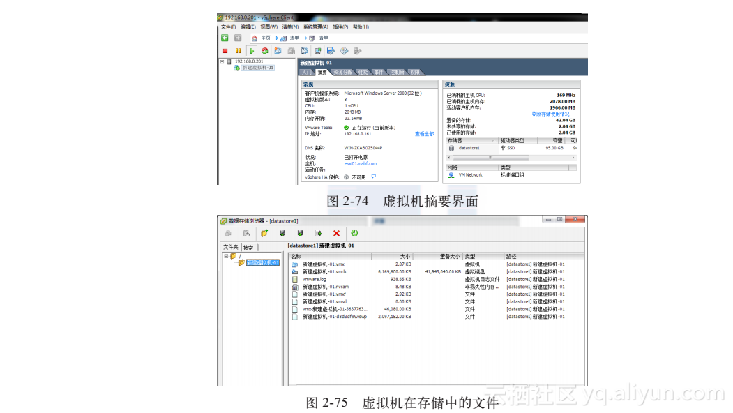Viewport: 733px width, 413px height.
Task: Select the vmware.log file row
Action: (314, 279)
